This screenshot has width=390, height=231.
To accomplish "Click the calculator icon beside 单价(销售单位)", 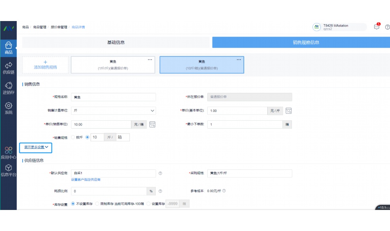I will [x=152, y=124].
